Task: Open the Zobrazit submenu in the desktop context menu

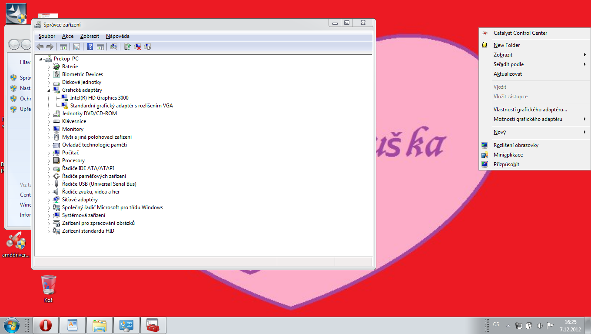Action: point(535,55)
